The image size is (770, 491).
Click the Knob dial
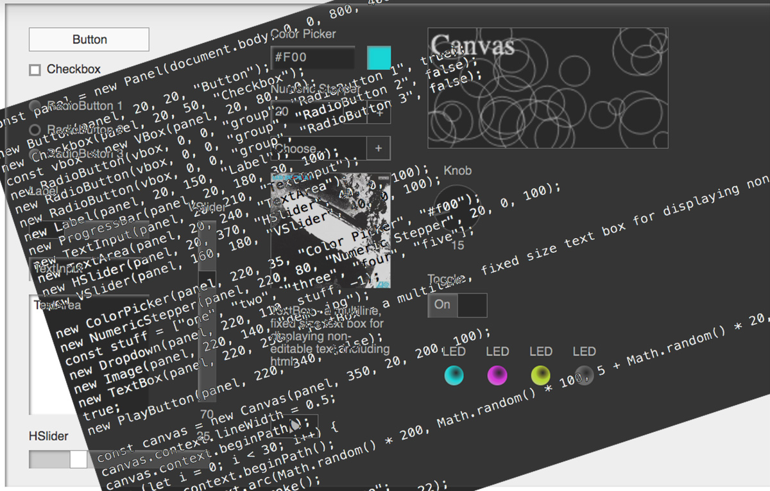click(457, 209)
